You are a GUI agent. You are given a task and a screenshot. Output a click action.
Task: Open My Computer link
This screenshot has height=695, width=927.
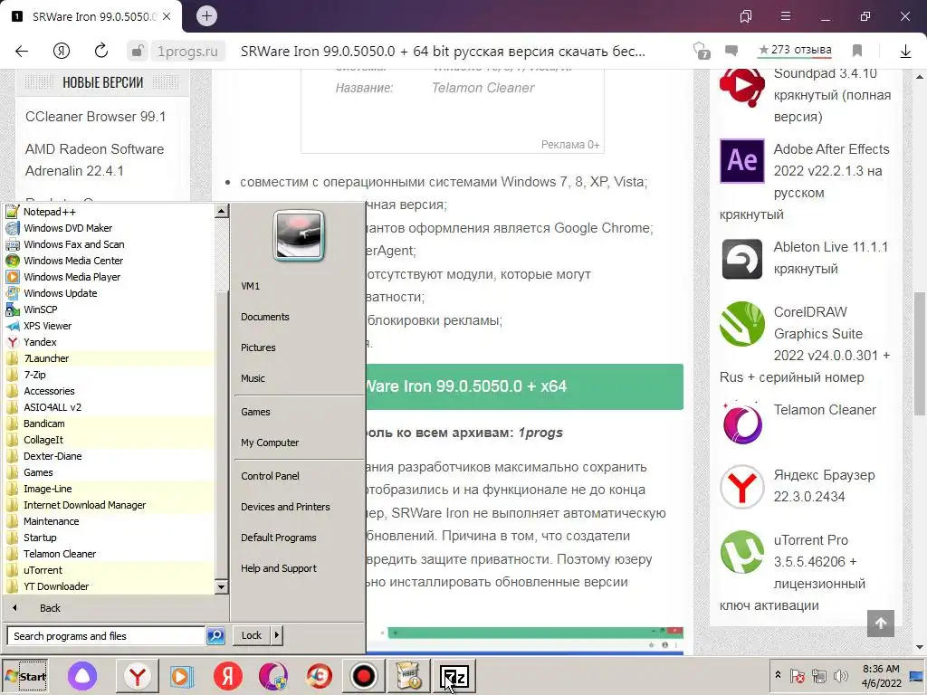coord(270,443)
